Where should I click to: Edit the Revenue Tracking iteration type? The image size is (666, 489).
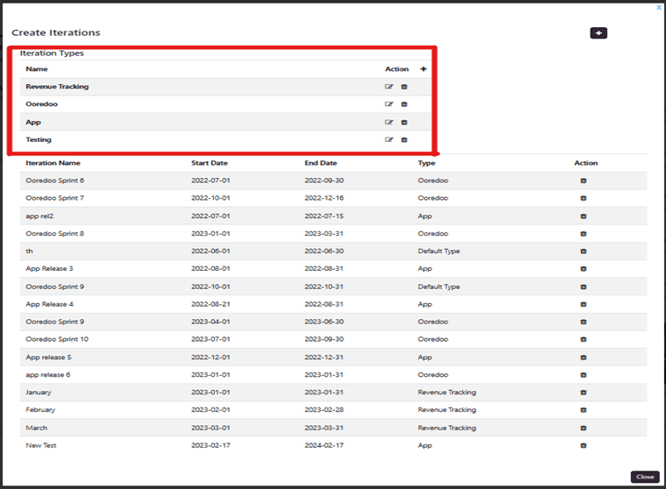tap(388, 87)
